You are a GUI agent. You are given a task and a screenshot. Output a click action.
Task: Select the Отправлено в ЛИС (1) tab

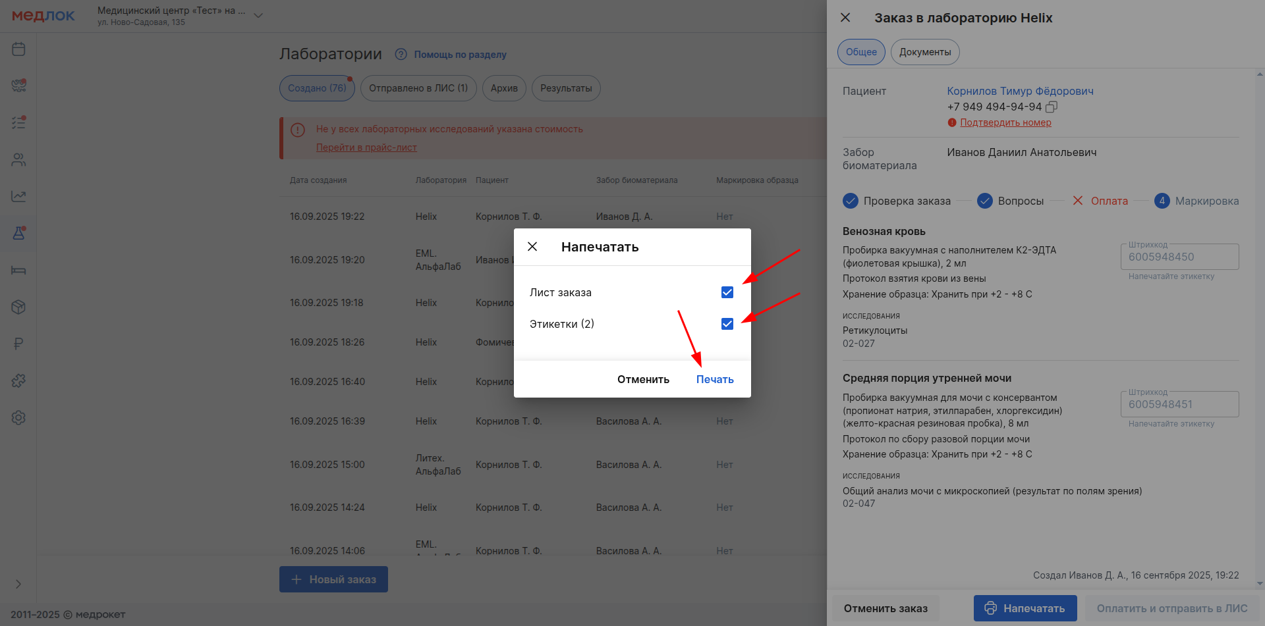tap(418, 88)
